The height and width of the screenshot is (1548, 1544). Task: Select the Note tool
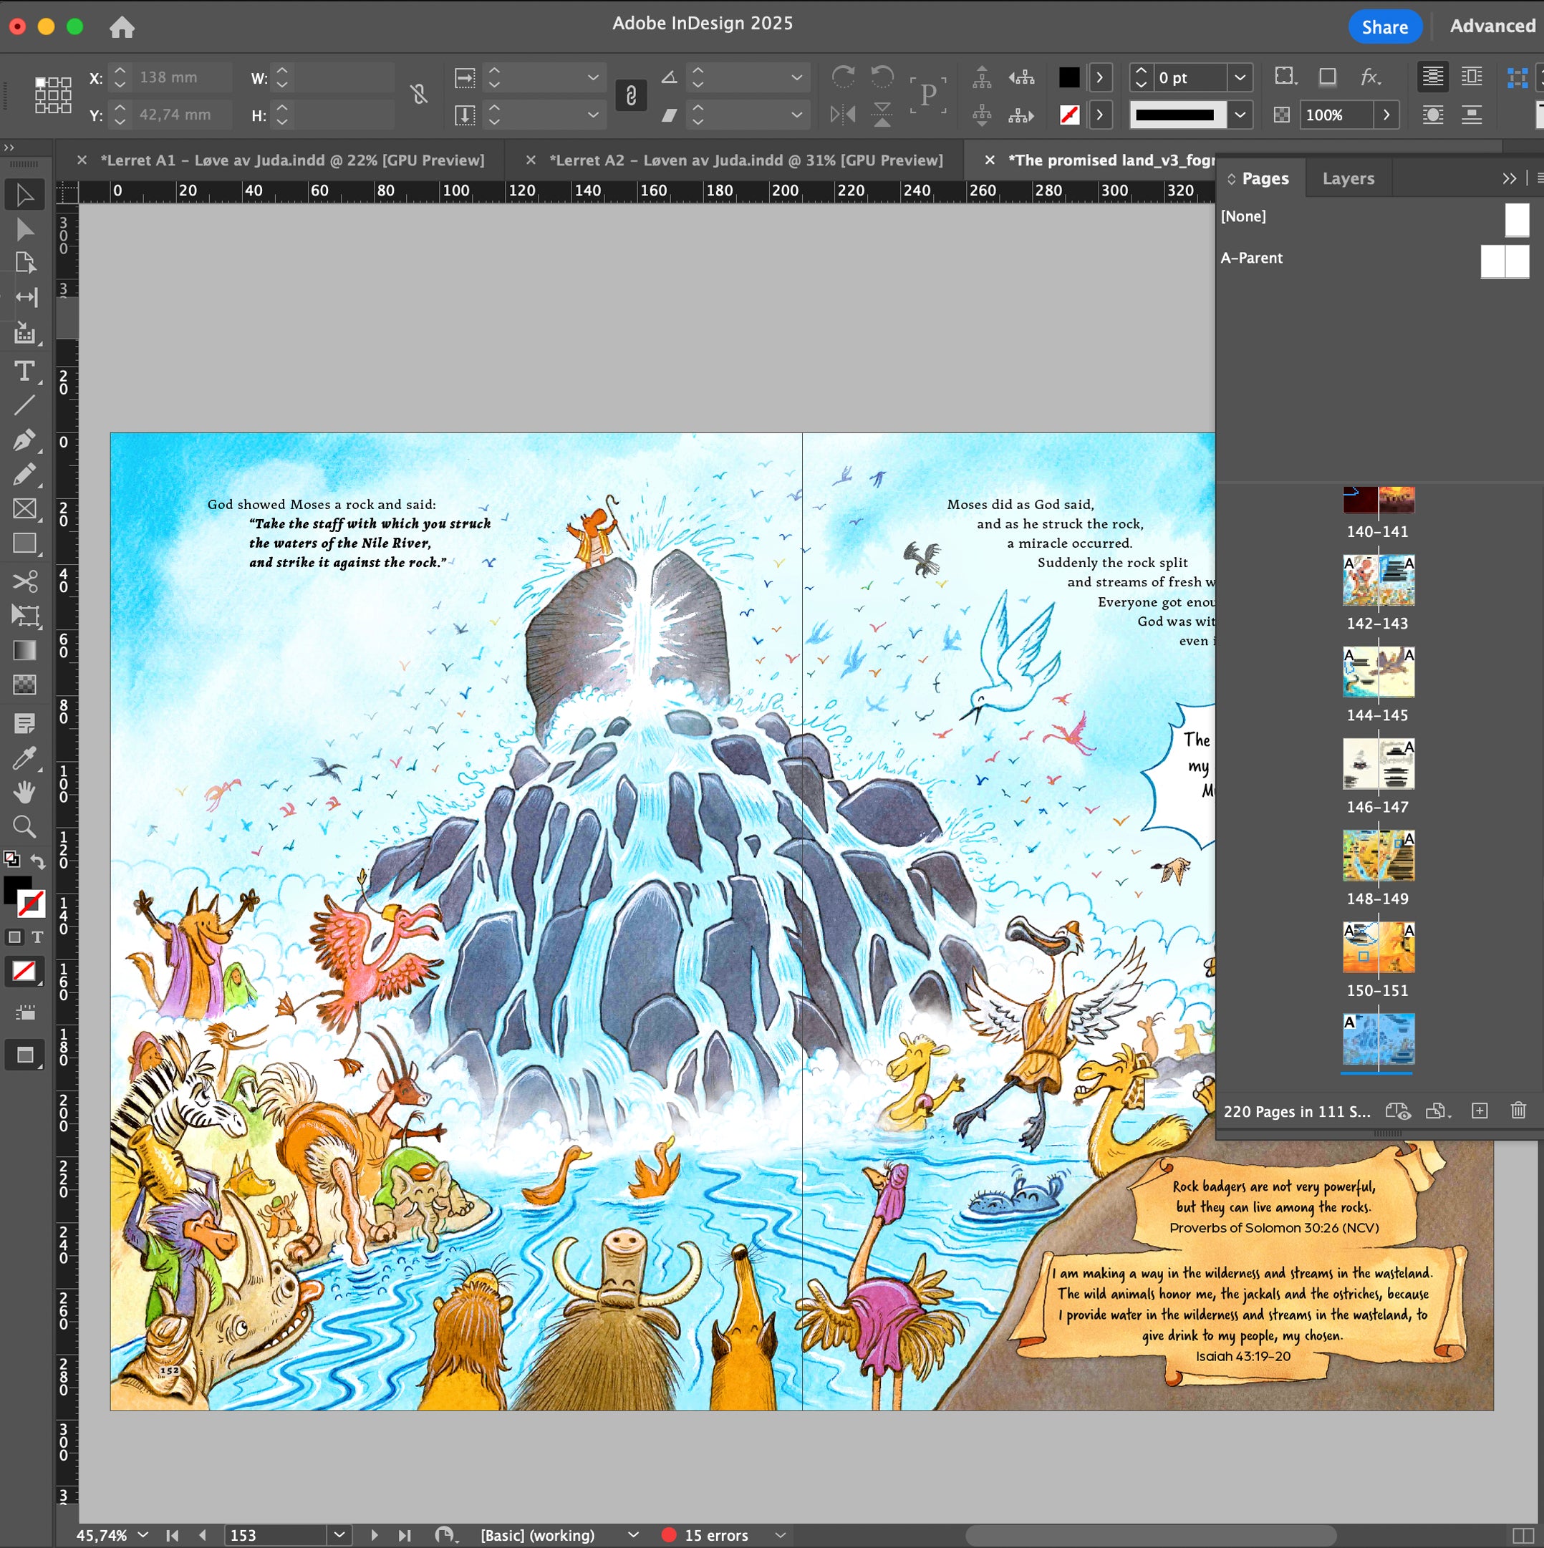(x=25, y=723)
